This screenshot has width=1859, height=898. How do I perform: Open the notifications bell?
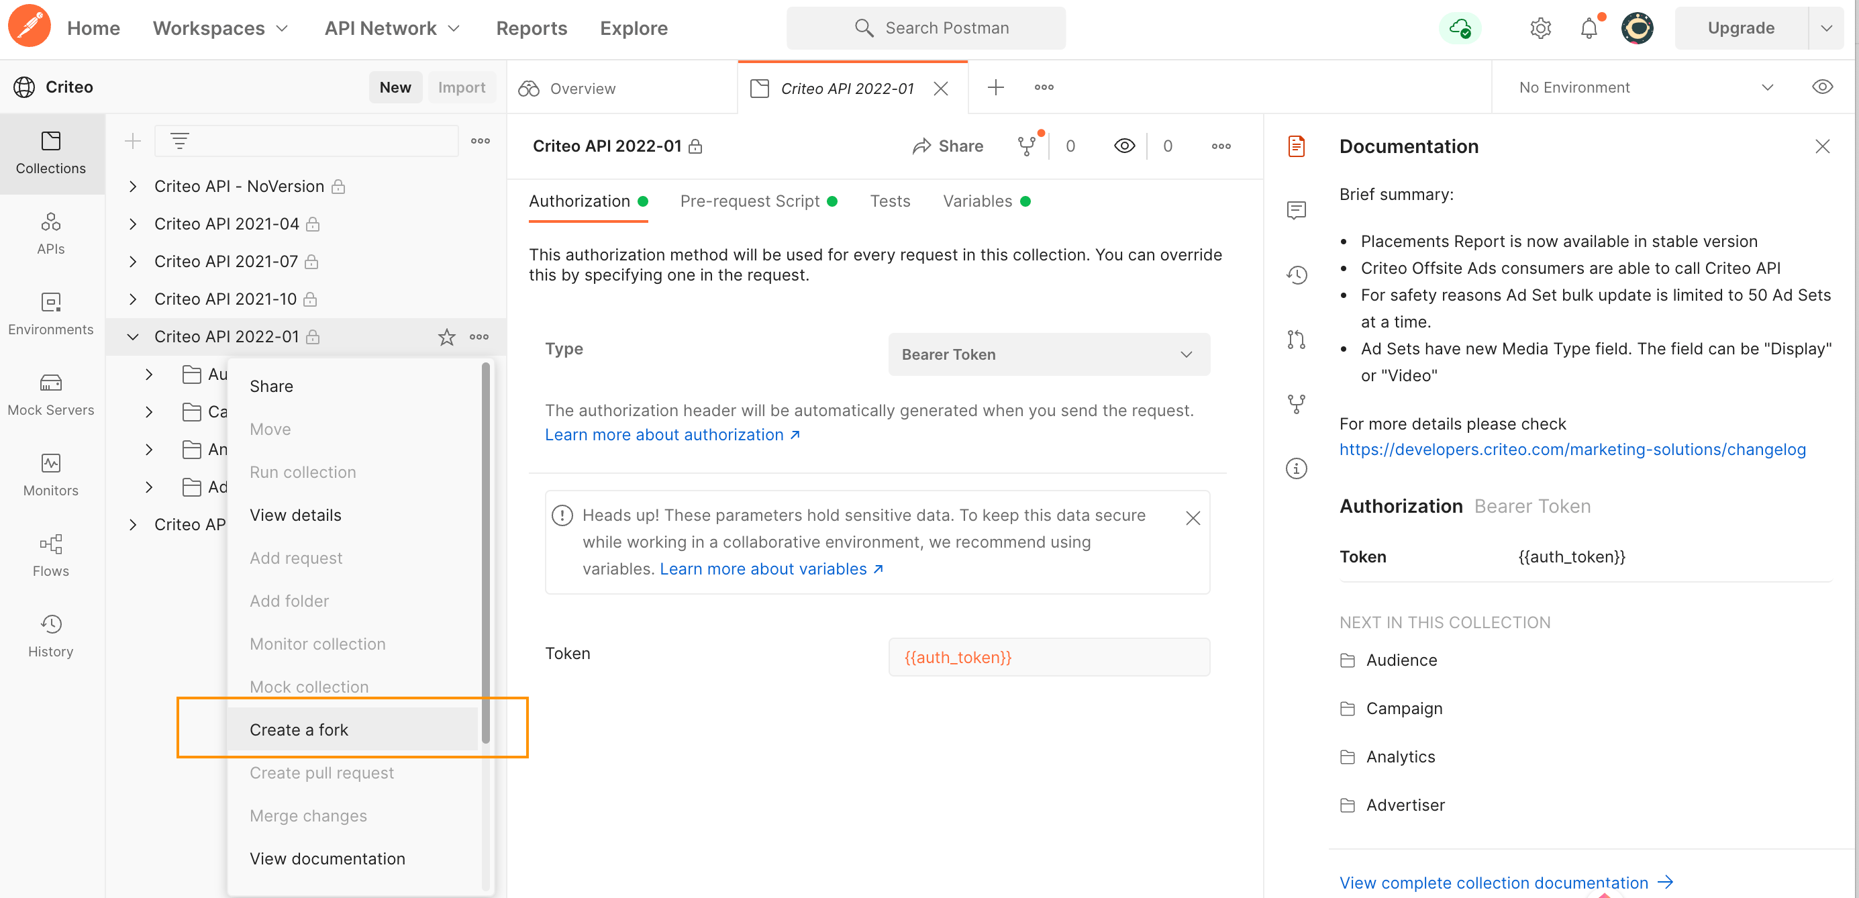click(1589, 28)
